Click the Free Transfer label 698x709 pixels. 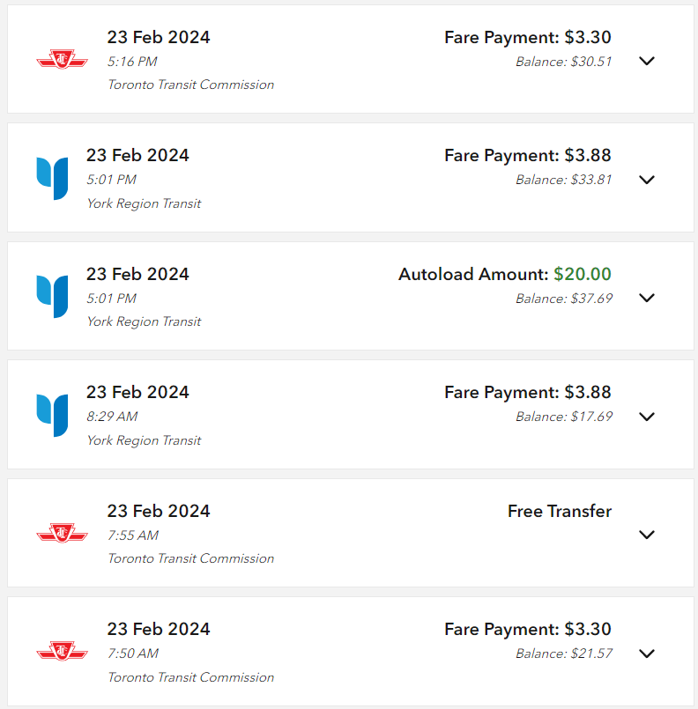coord(559,511)
